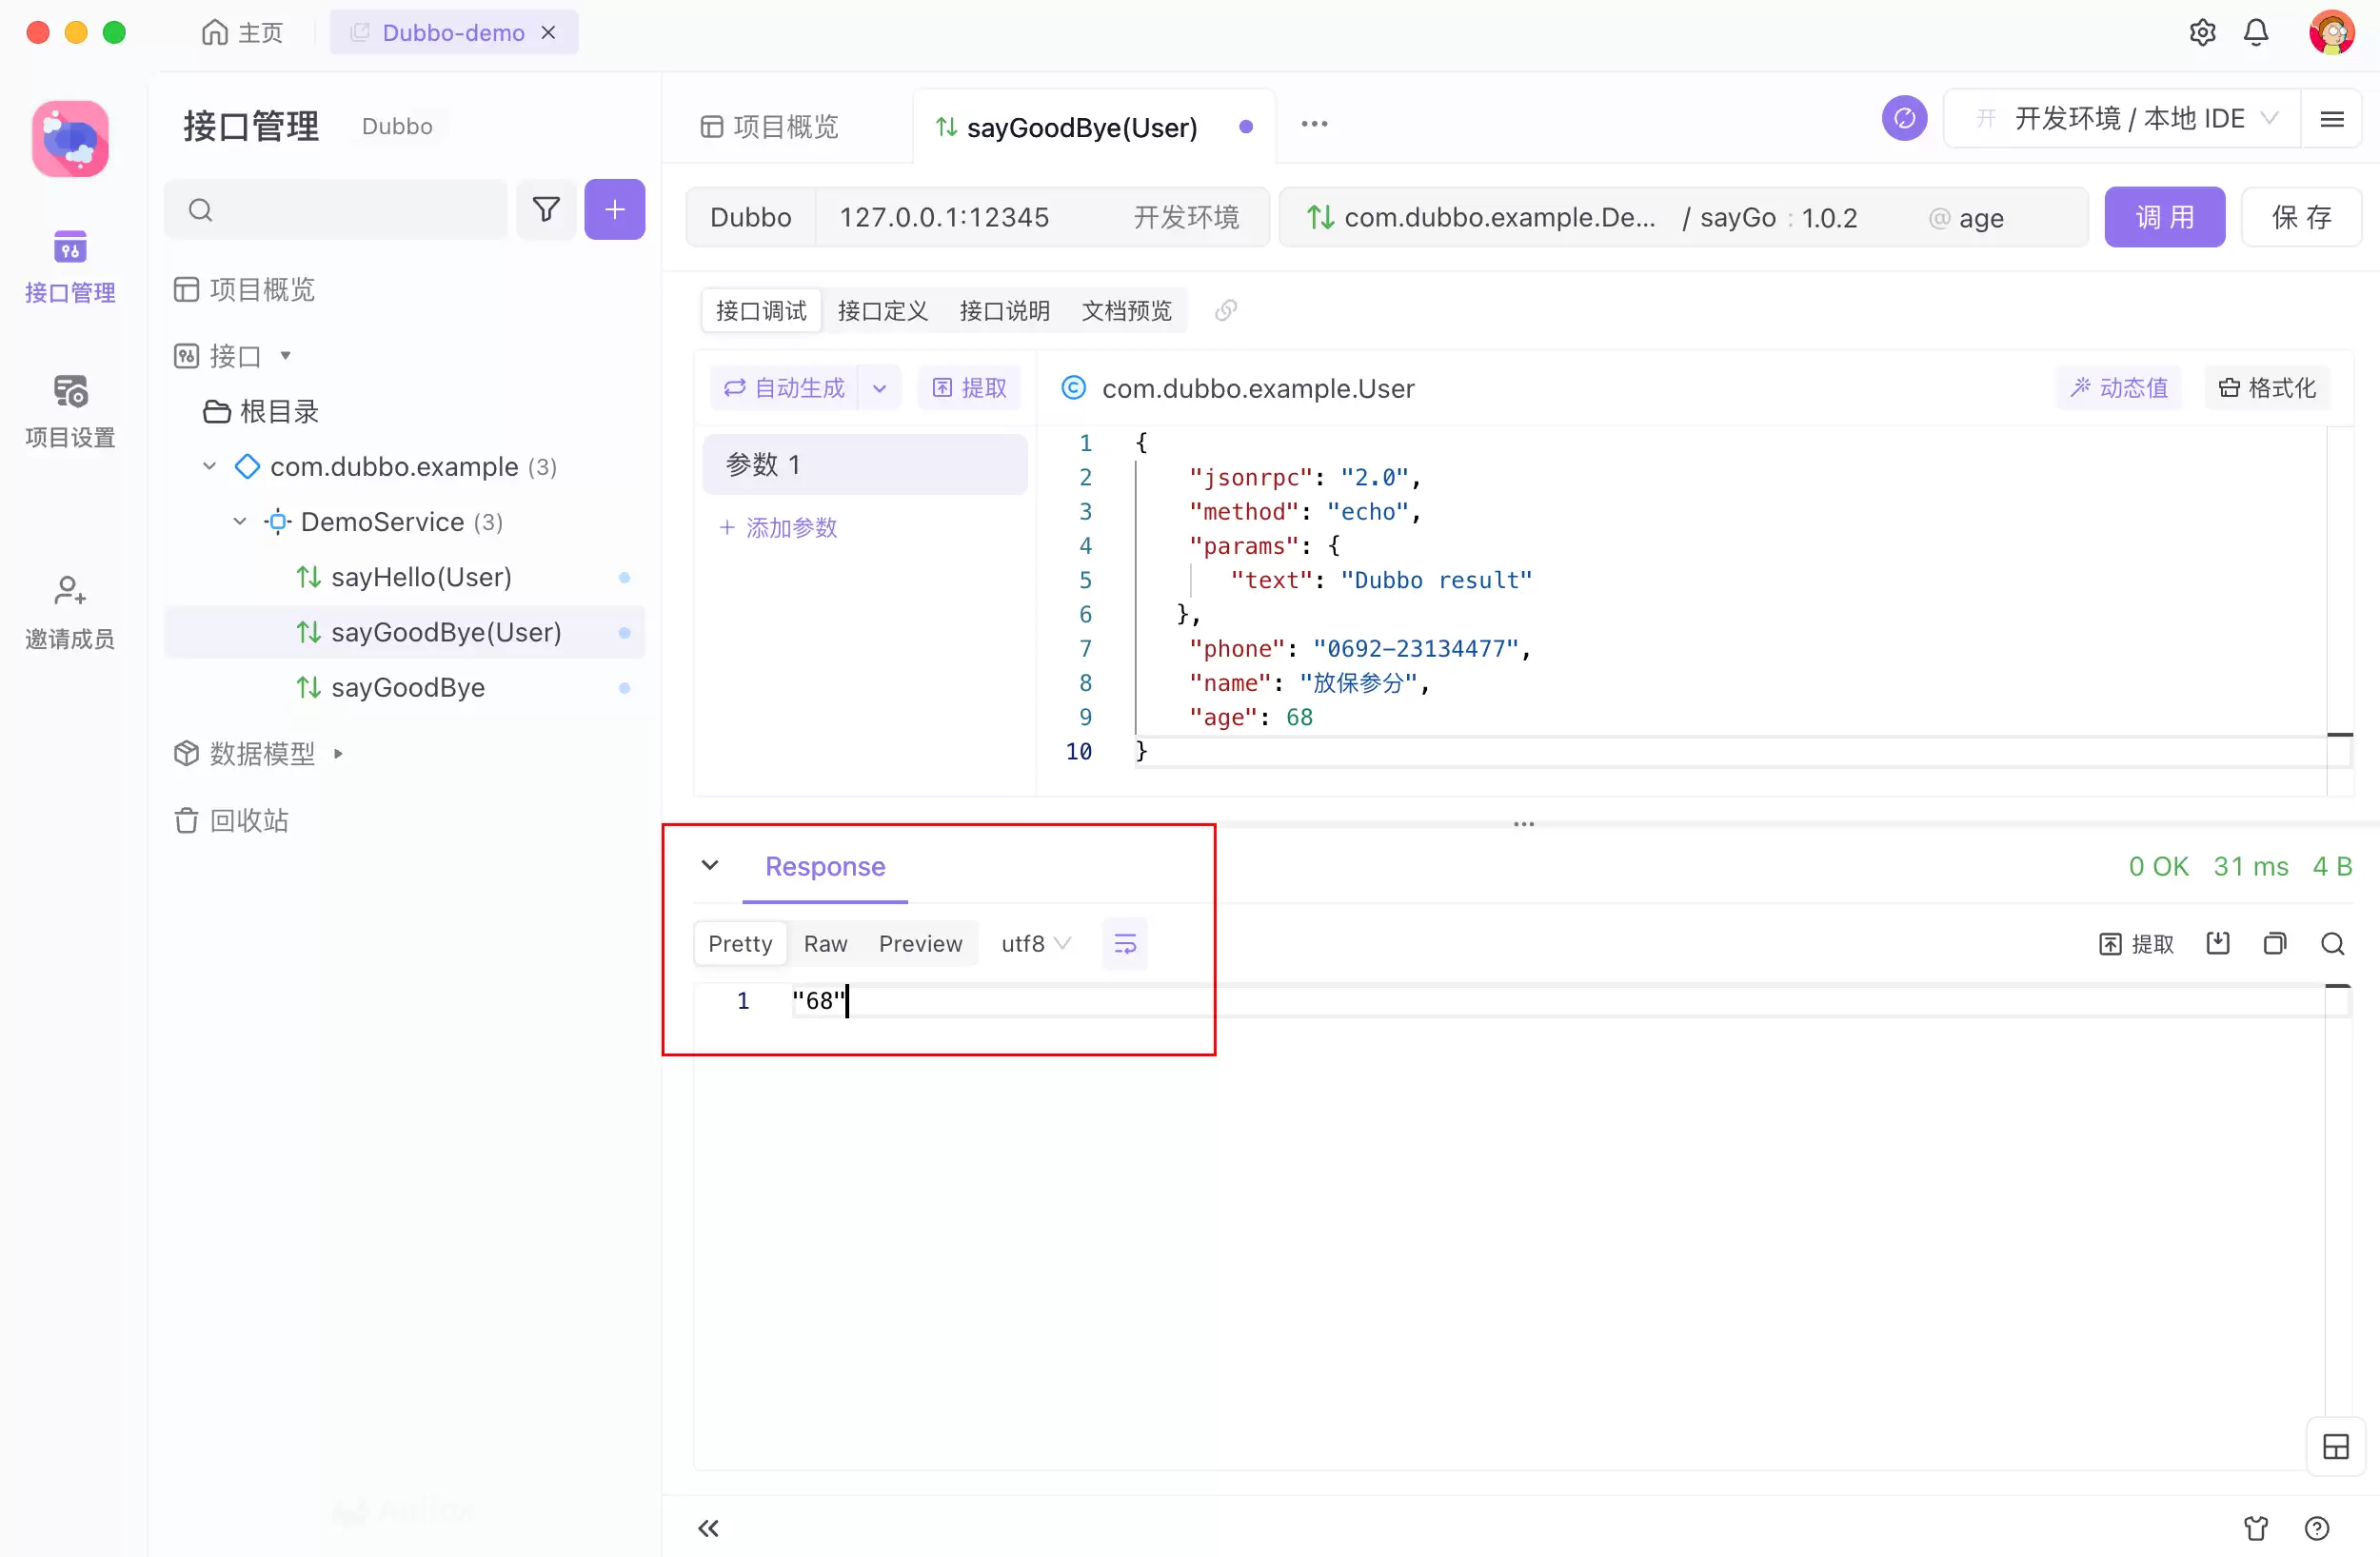Collapse sidebar double-chevron icon
Screen dimensions: 2380x1557
(708, 1527)
